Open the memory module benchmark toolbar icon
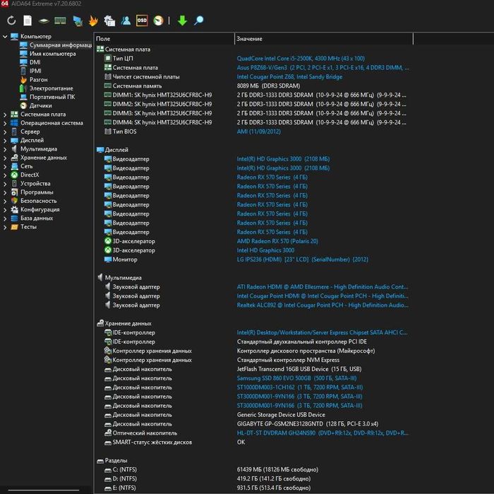 [x=60, y=20]
